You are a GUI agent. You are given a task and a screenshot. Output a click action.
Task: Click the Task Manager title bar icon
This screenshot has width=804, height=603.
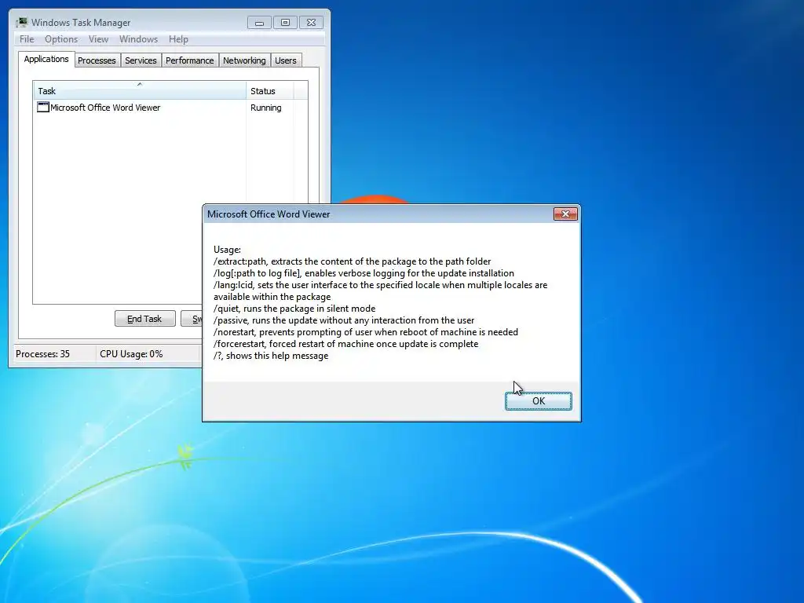22,23
